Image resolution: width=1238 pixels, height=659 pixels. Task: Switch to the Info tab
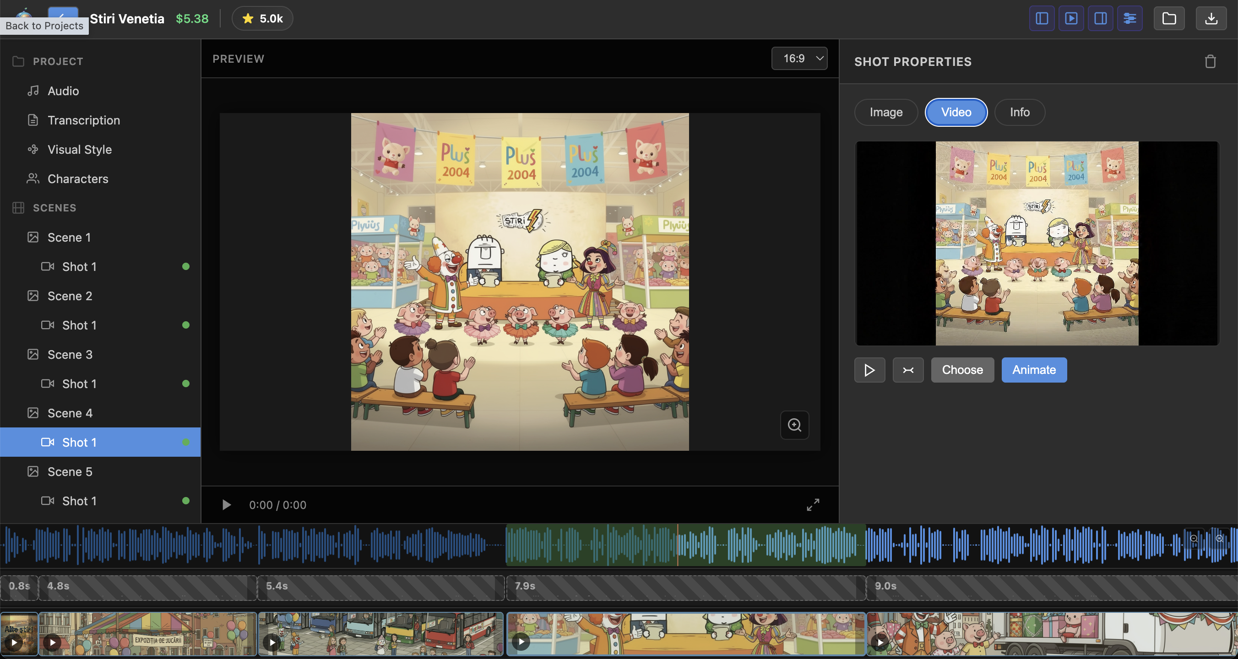pyautogui.click(x=1019, y=113)
